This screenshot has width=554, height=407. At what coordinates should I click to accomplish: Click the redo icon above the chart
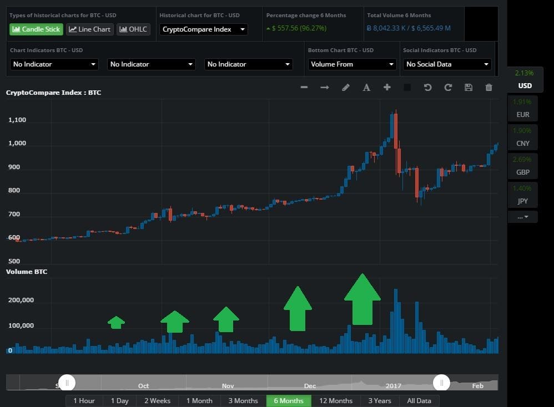[x=448, y=87]
